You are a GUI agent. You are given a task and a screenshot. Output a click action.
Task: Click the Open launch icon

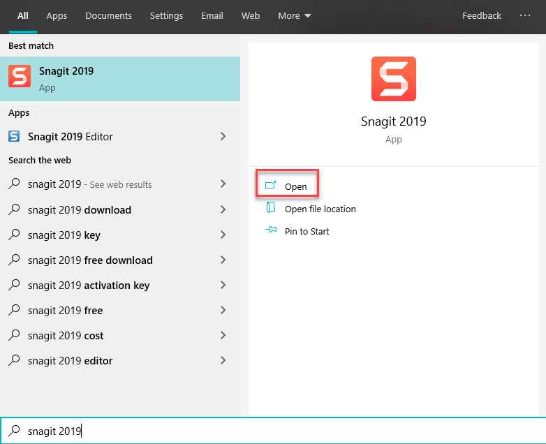[271, 186]
